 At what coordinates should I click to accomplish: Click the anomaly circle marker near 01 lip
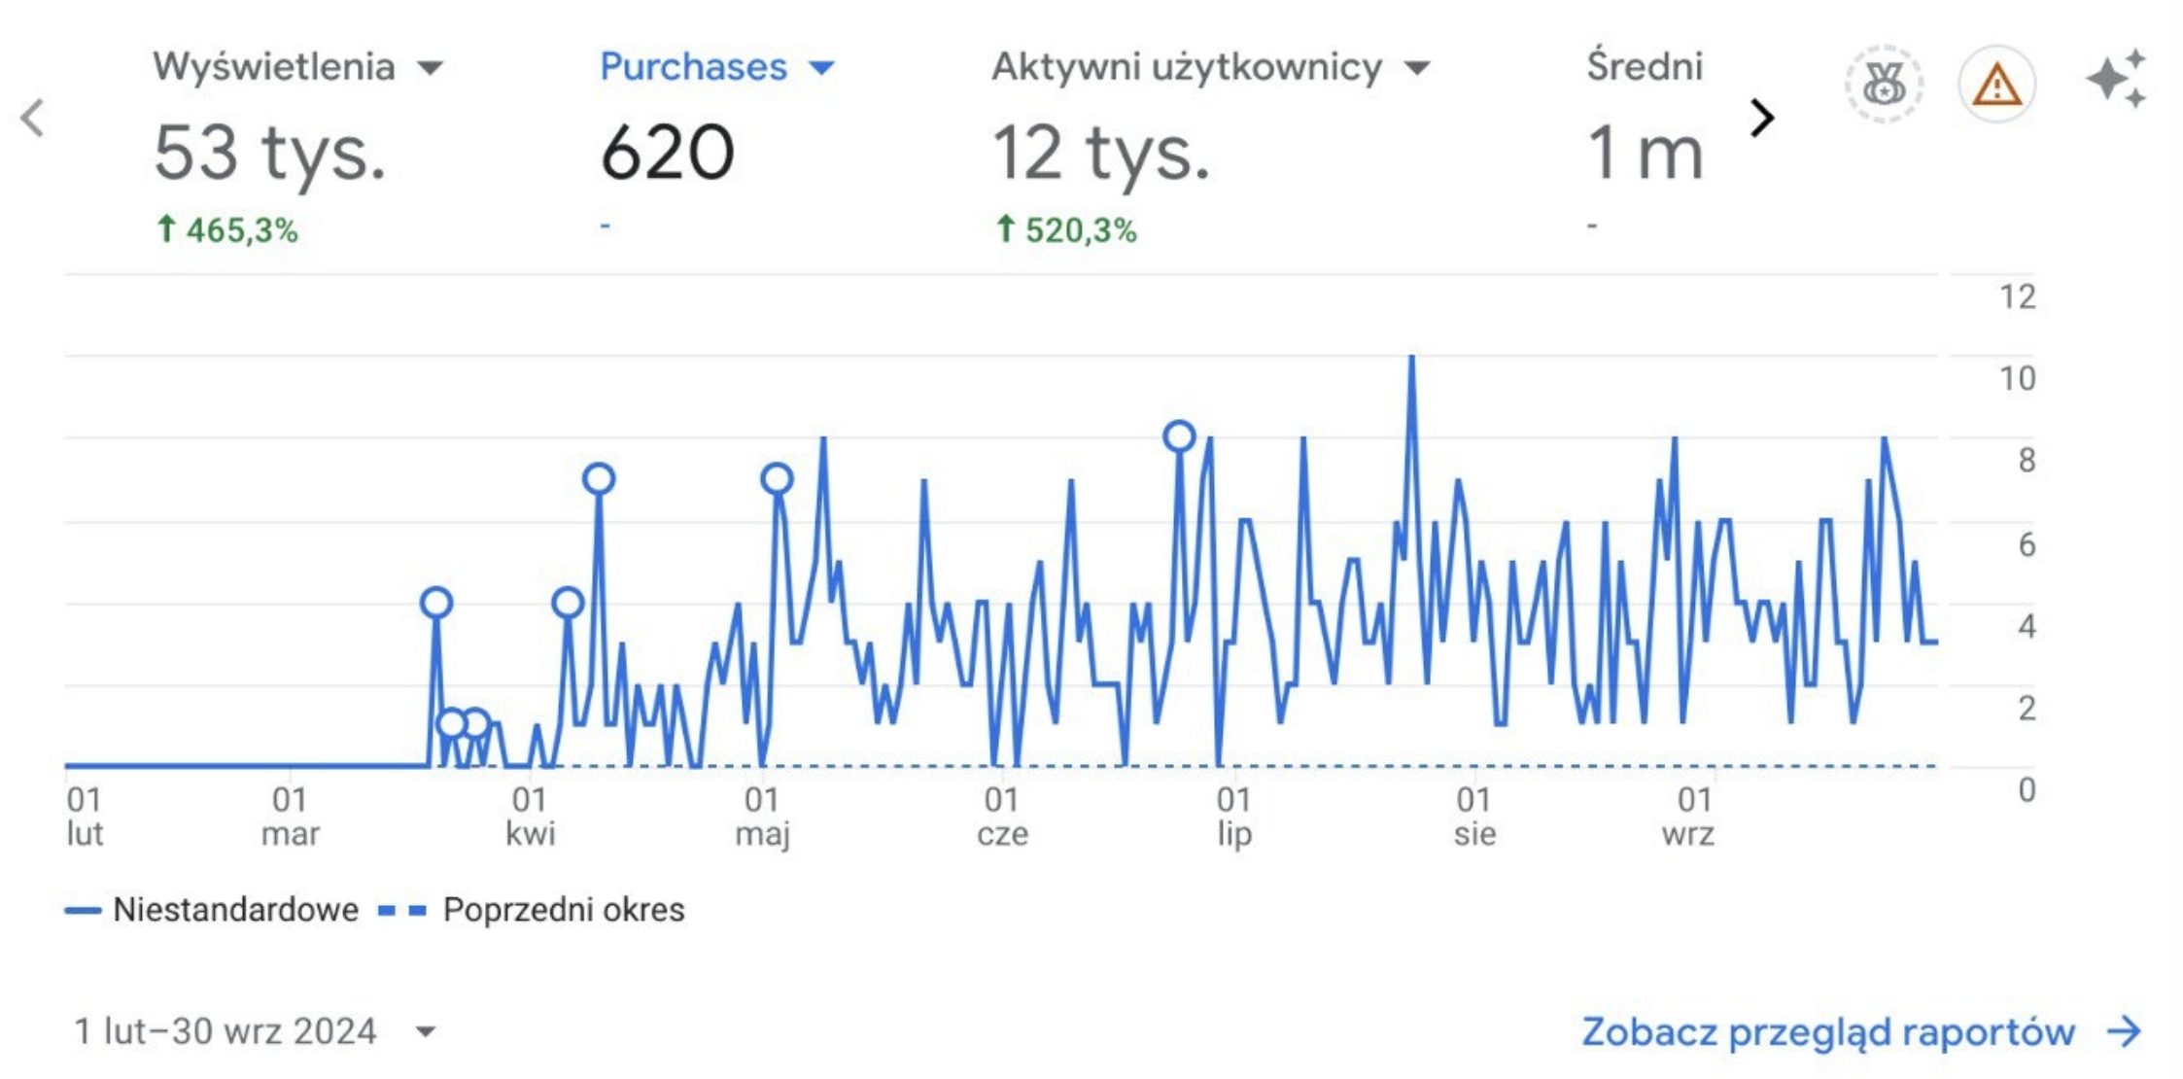[x=1179, y=436]
